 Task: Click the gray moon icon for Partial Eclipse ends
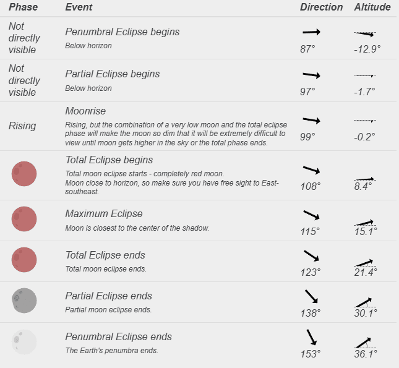point(24,301)
